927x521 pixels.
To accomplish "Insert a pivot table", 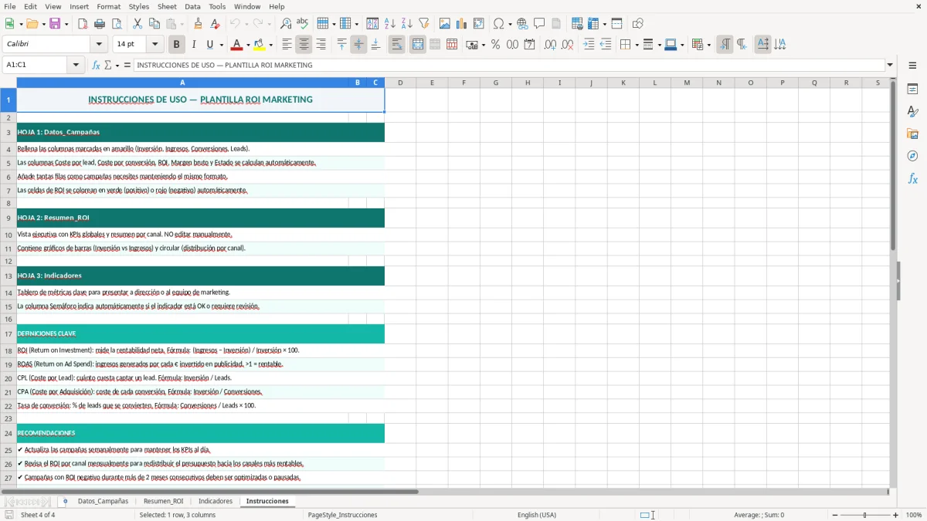I will [x=479, y=24].
